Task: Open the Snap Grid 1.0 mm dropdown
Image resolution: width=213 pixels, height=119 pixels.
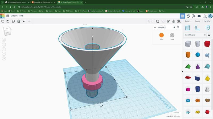Action: point(177,116)
